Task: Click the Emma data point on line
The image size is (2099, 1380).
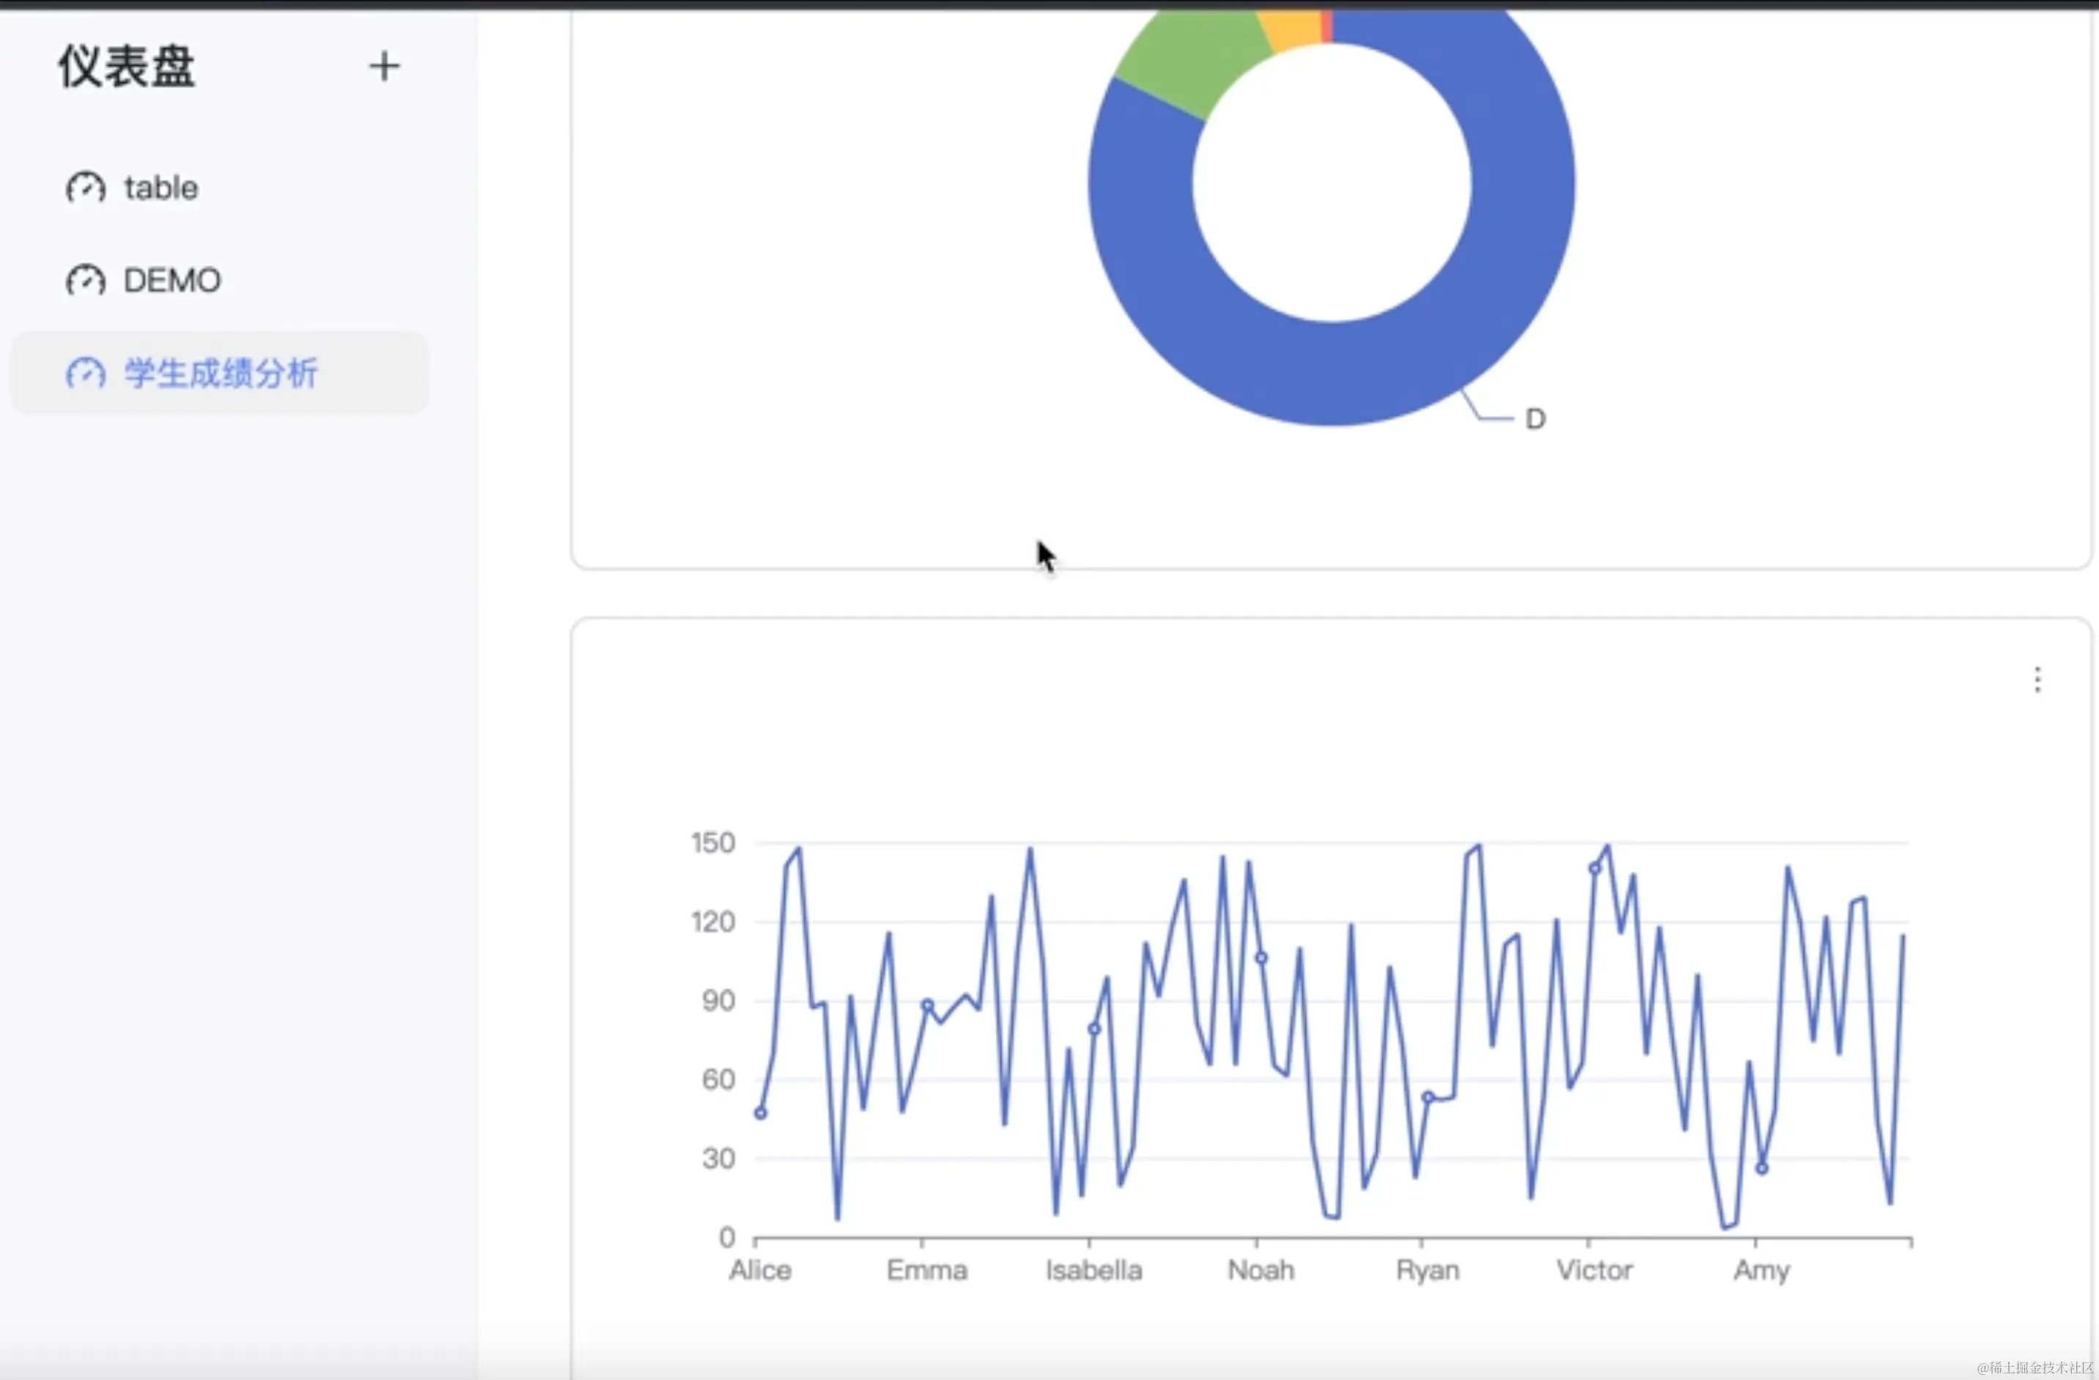Action: [927, 1004]
